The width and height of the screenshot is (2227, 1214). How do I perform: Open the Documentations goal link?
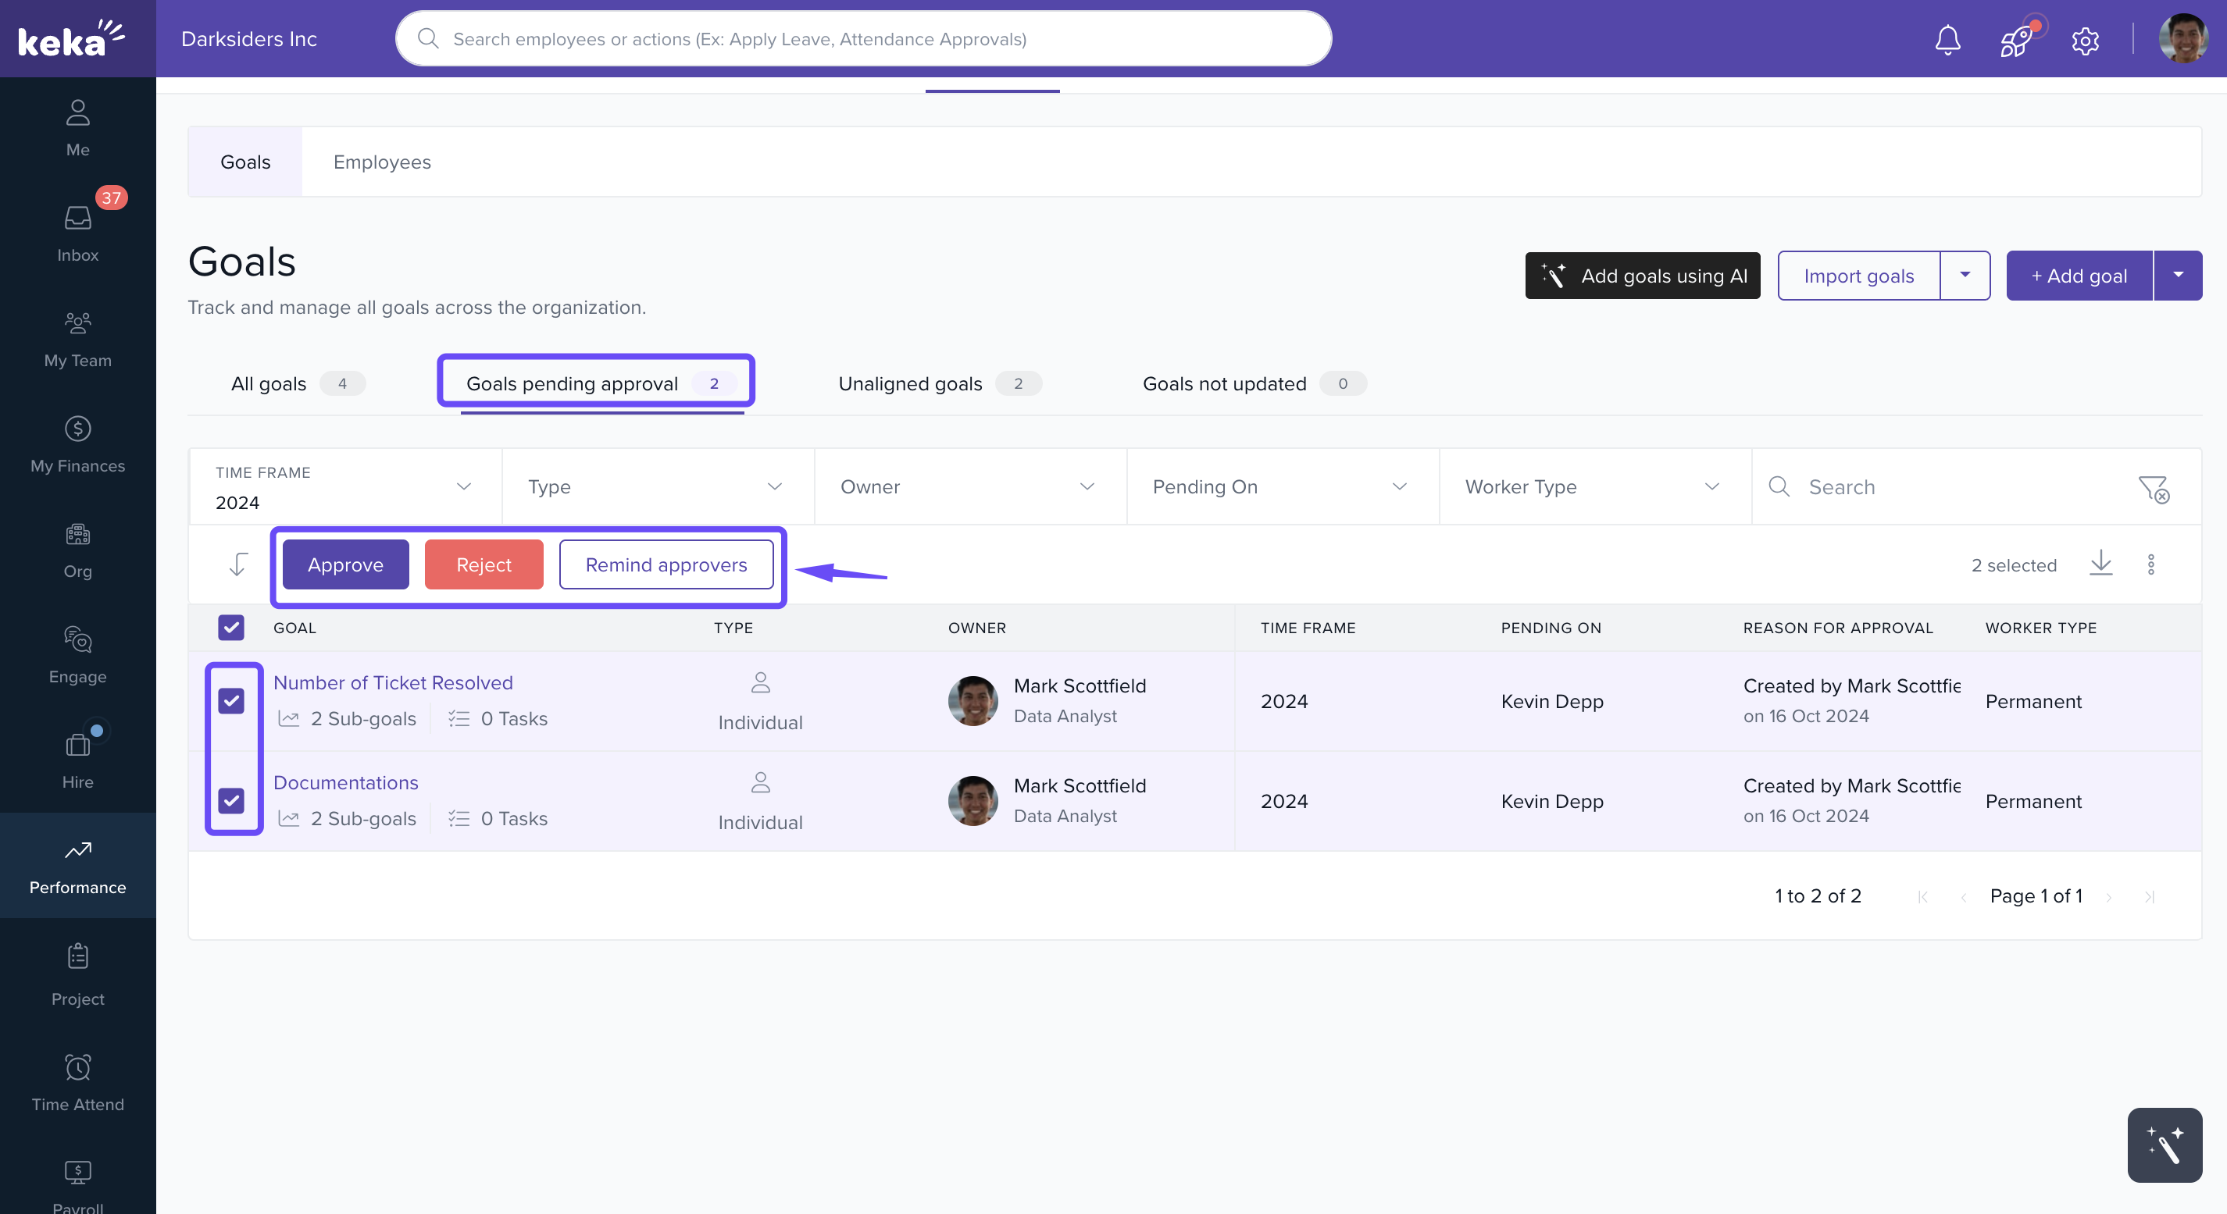(x=345, y=782)
